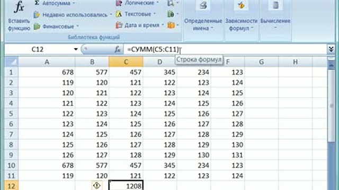Select cell B8 containing 126

click(x=92, y=145)
